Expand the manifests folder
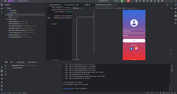Screen dimensions: 177x94 pos(8,10)
